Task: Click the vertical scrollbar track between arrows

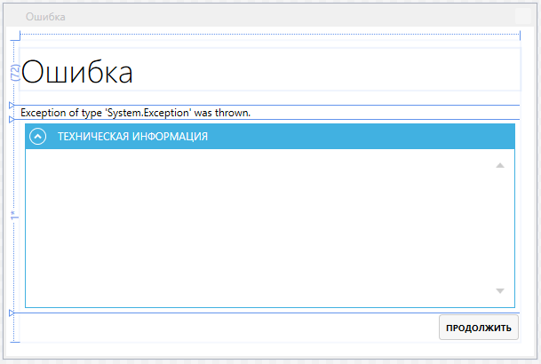Action: pos(500,228)
